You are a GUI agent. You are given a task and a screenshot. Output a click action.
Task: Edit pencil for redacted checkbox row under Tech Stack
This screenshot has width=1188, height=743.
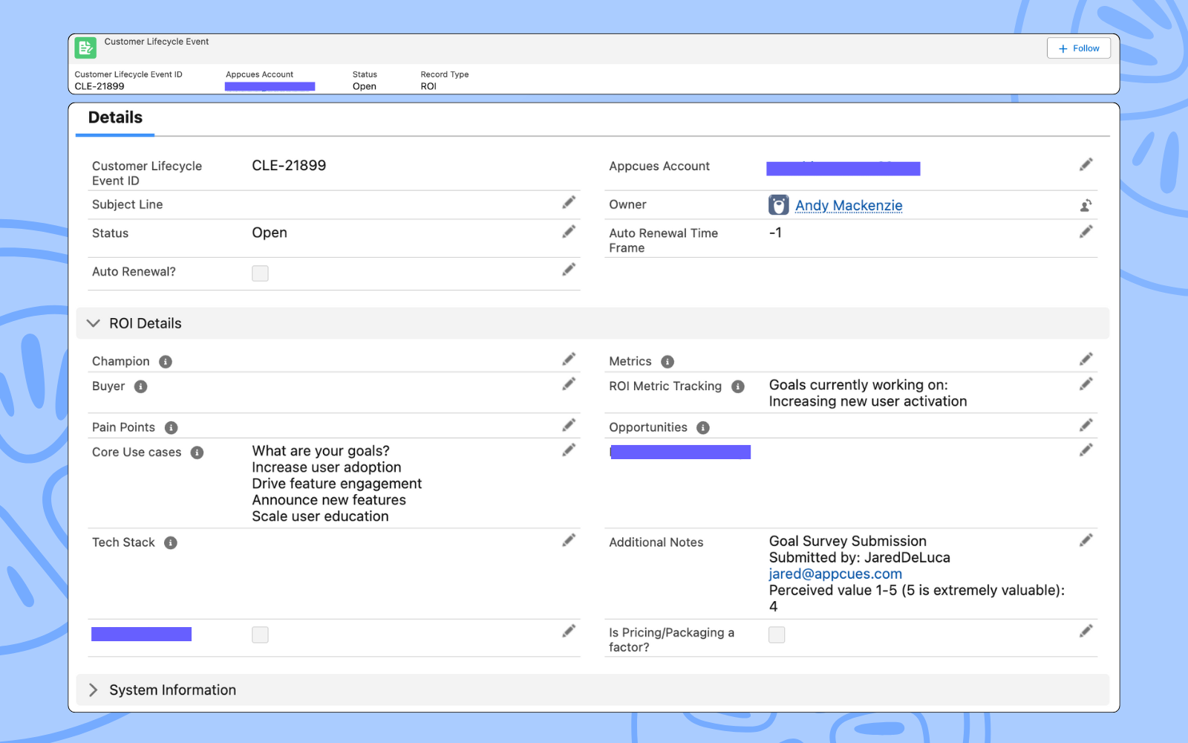[x=569, y=631]
